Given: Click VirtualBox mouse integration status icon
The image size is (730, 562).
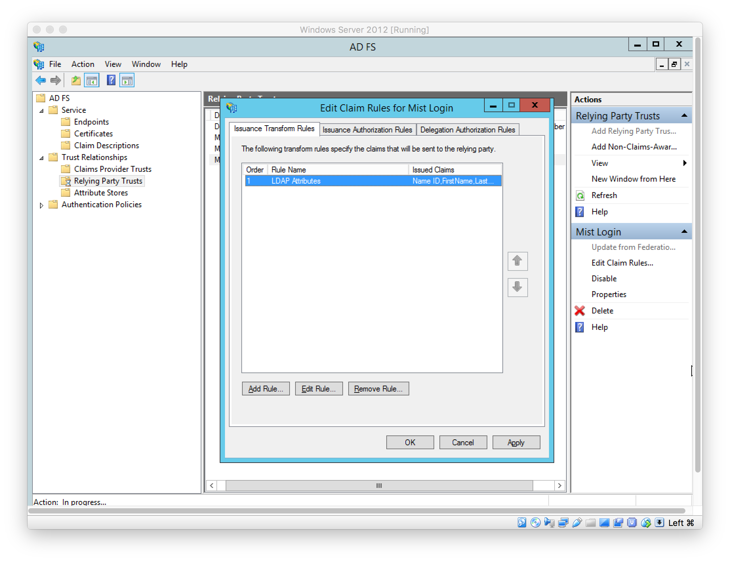Looking at the screenshot, I should [x=646, y=522].
